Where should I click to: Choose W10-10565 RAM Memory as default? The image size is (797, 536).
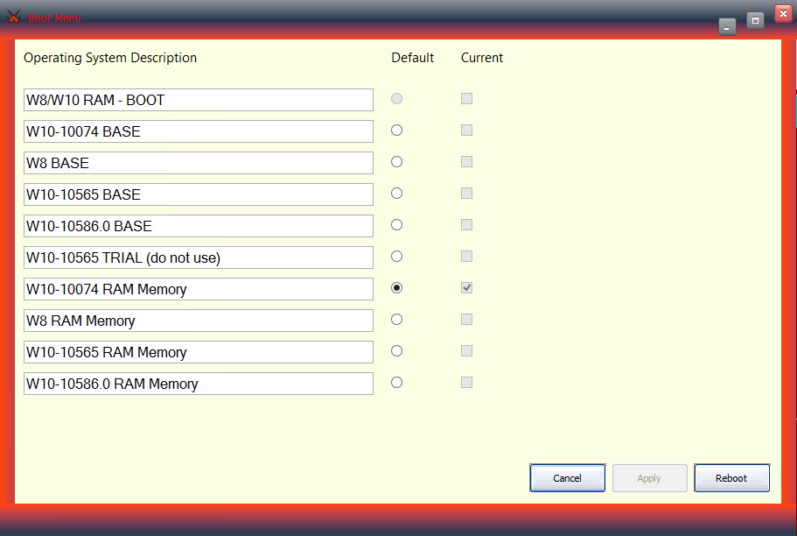click(396, 351)
